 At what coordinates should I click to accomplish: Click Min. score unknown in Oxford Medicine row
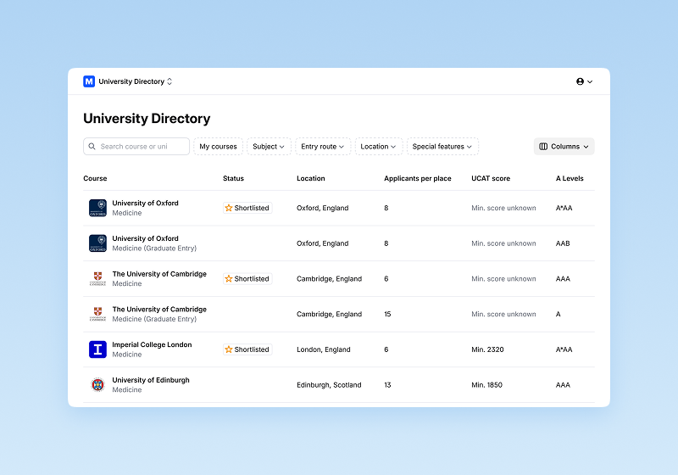point(503,208)
